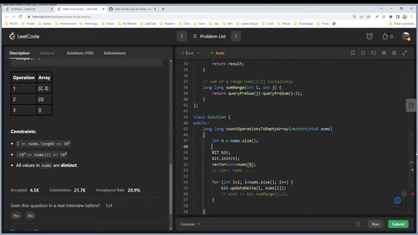Open the Problem List panel
The image size is (418, 235).
[210, 37]
